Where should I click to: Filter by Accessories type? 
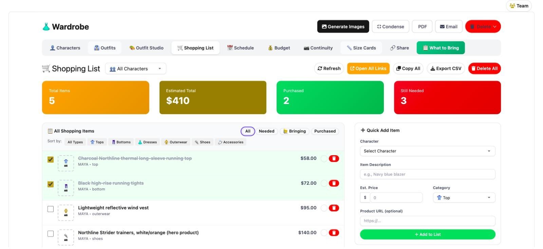231,142
